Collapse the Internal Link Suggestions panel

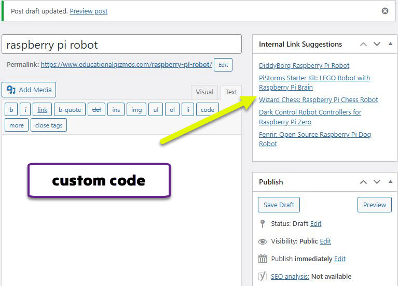pos(390,44)
